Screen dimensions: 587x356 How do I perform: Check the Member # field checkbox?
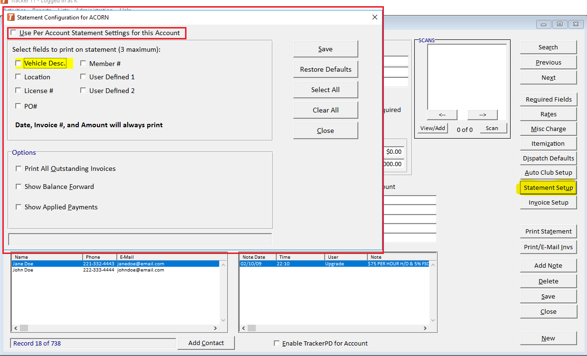pyautogui.click(x=83, y=63)
